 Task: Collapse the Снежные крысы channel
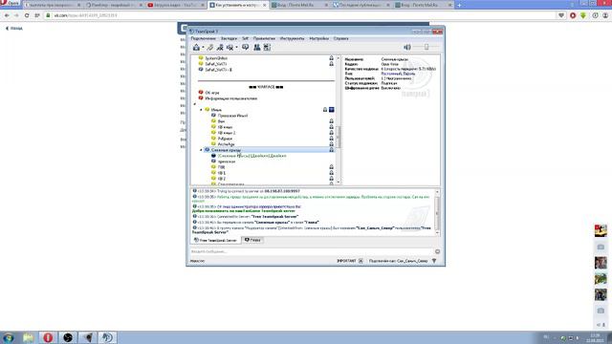202,150
